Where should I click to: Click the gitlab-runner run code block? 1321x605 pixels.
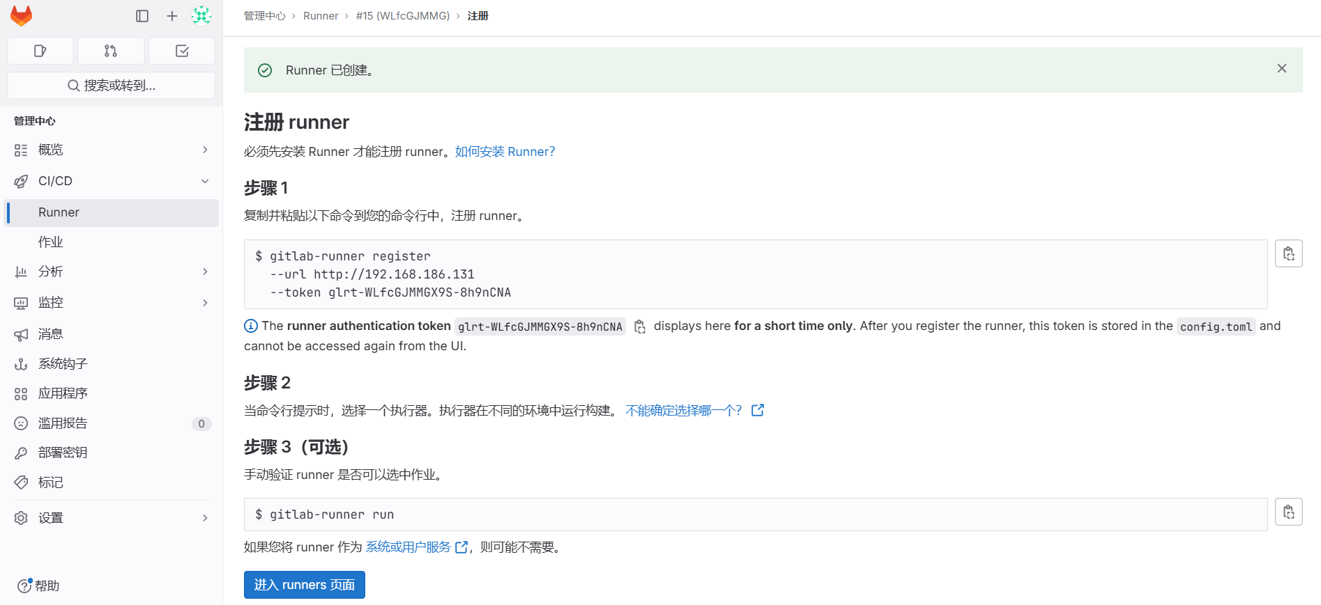(x=756, y=514)
